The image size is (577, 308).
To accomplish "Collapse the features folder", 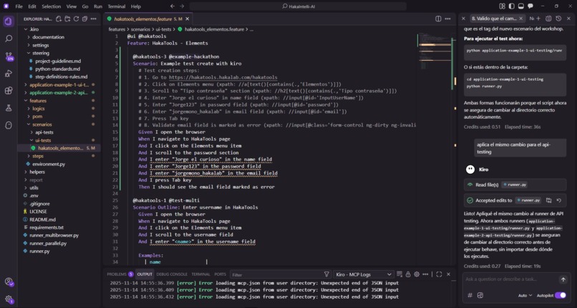I will [x=38, y=100].
